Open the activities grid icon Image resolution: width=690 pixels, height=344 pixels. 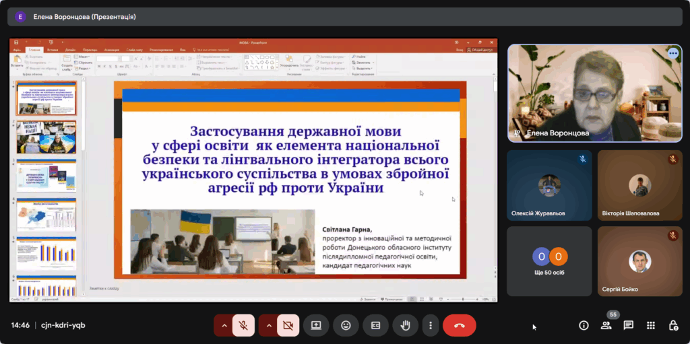[651, 325]
